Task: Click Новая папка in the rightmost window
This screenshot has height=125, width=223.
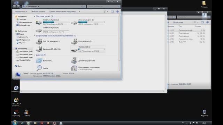Action: tap(178, 22)
